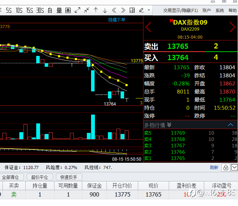Select the 卖1 13765 depth row
238x206 pixels.
(191, 158)
